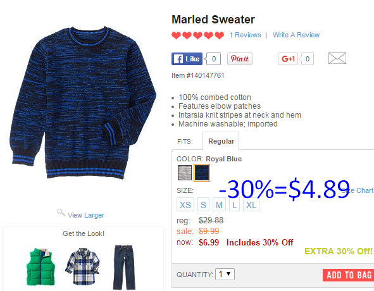This screenshot has height=291, width=374.
Task: Open the blue jeans thumbnail
Action: tap(124, 267)
